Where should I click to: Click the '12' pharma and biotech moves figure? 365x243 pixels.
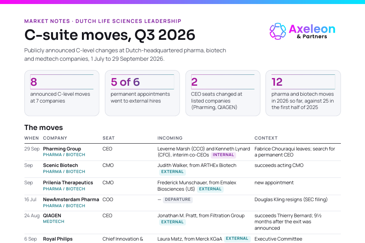(277, 82)
